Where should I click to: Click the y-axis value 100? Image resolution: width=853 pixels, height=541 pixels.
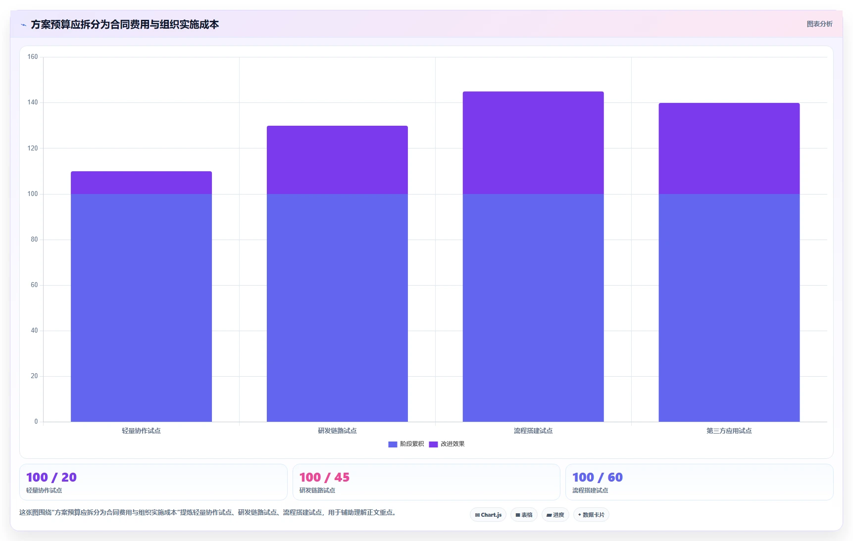33,194
